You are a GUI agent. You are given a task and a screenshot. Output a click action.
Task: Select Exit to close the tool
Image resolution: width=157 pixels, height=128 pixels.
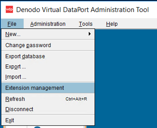tap(48, 120)
